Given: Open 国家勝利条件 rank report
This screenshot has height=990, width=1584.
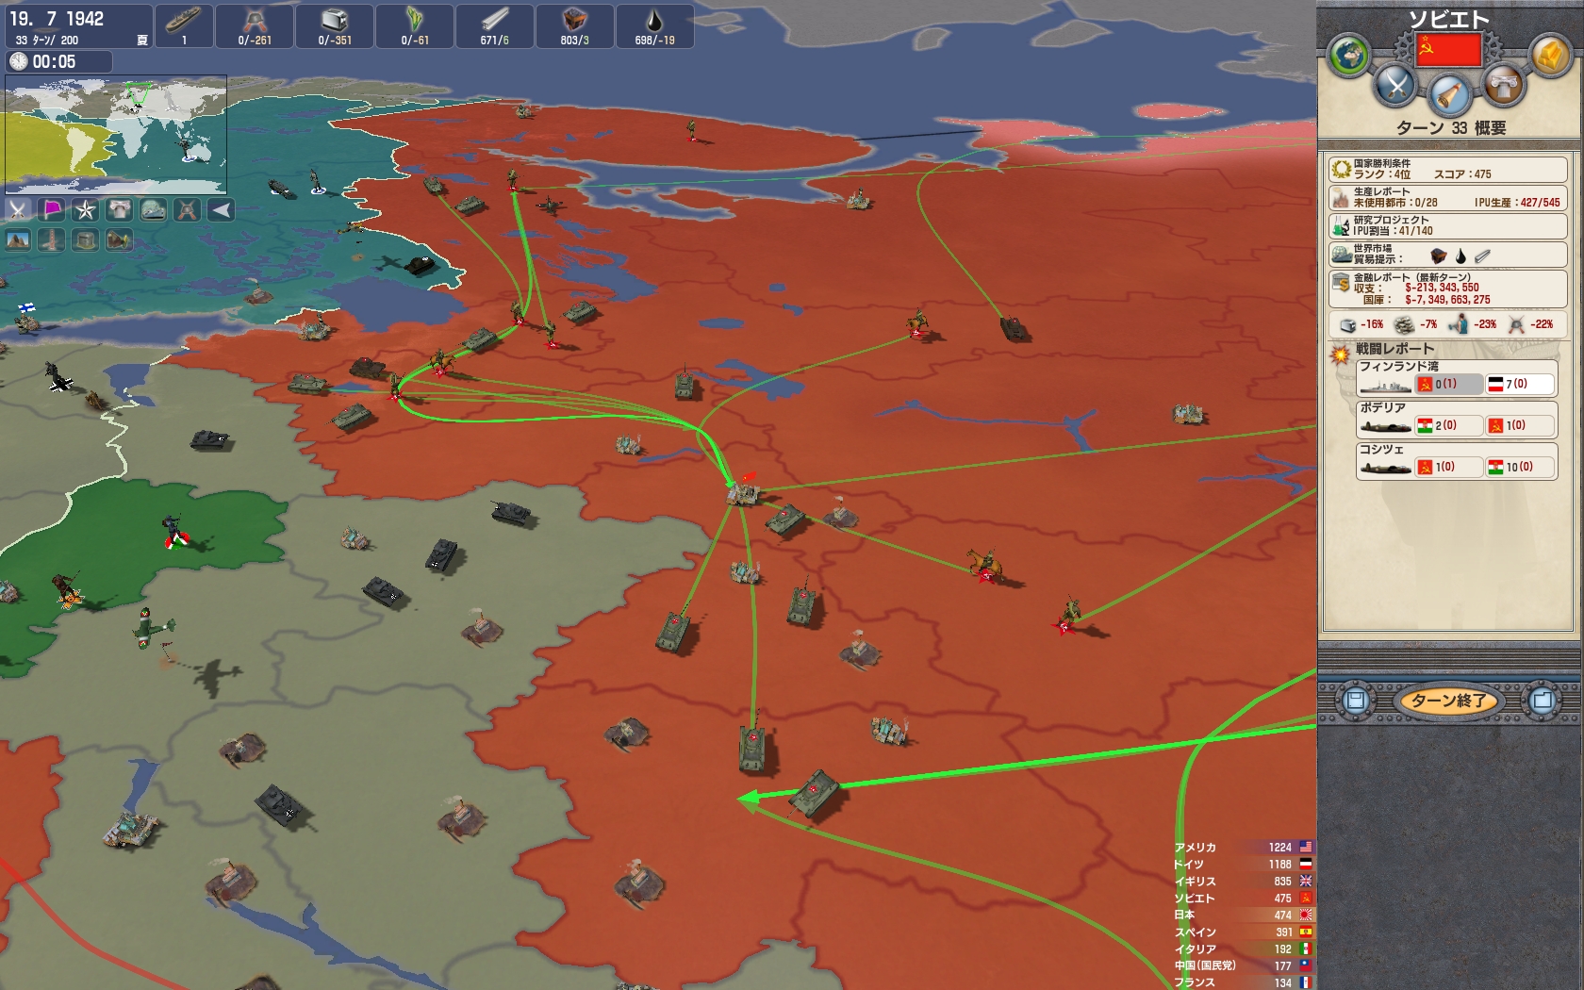Looking at the screenshot, I should tap(1448, 169).
